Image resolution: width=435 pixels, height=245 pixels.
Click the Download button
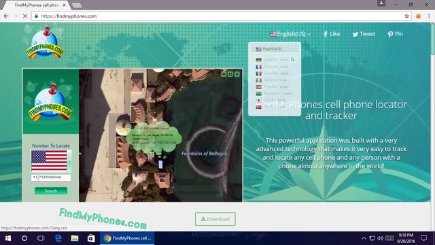point(215,219)
